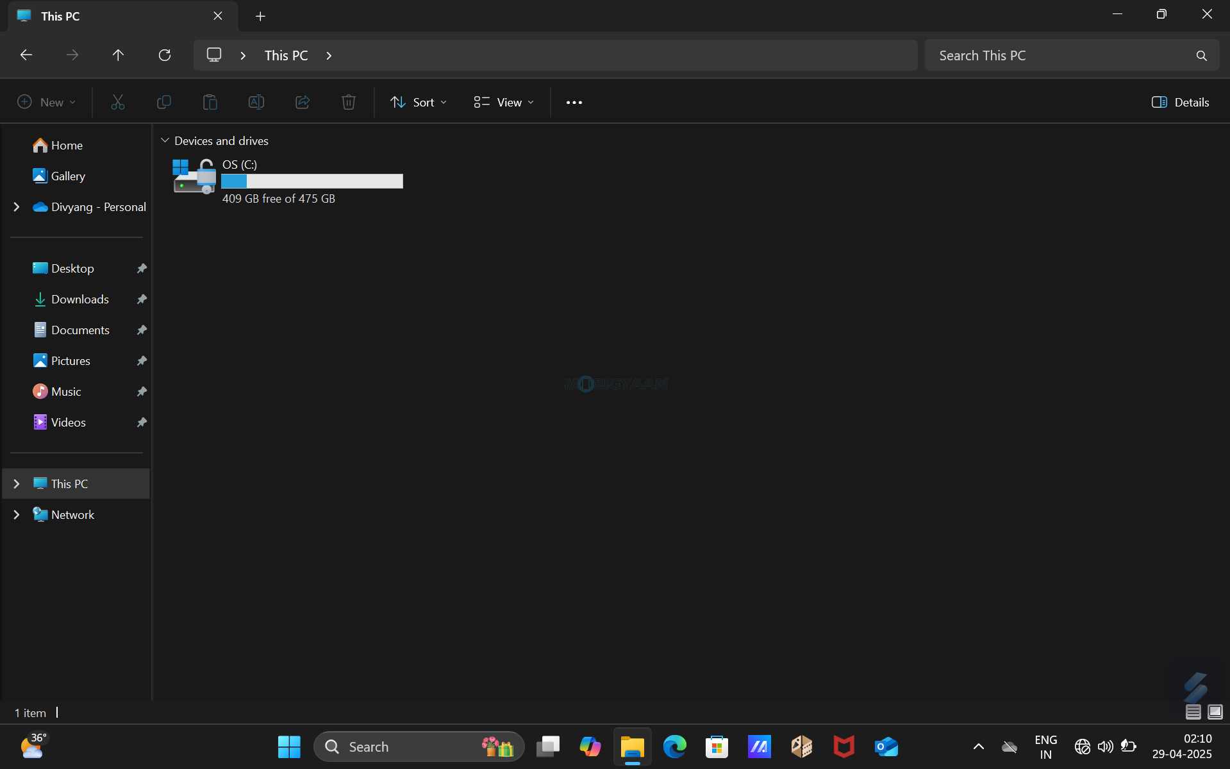This screenshot has height=769, width=1230.
Task: Unpin Music using its pin icon
Action: (x=142, y=391)
